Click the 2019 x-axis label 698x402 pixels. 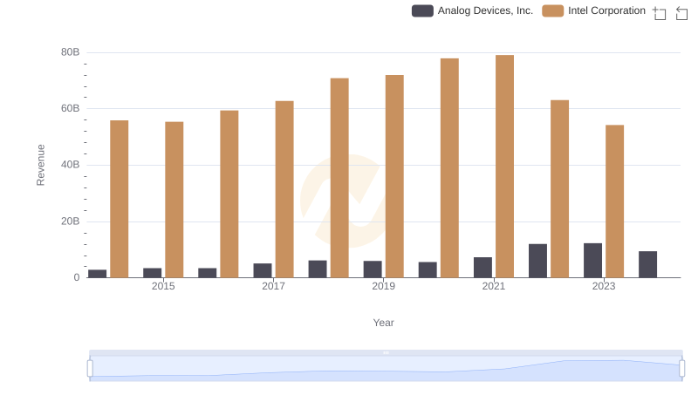tap(383, 286)
